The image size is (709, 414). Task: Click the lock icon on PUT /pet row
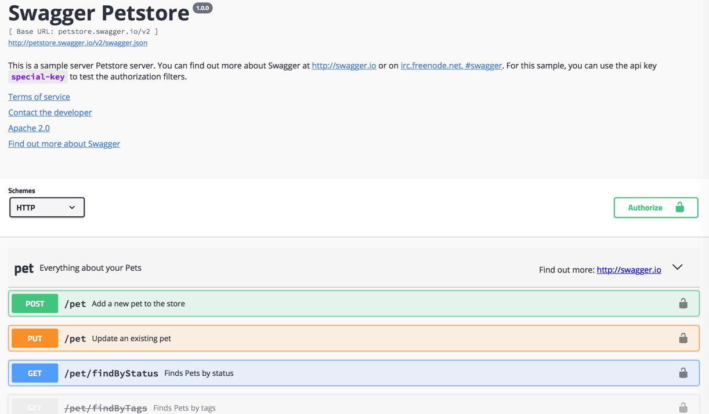tap(683, 338)
